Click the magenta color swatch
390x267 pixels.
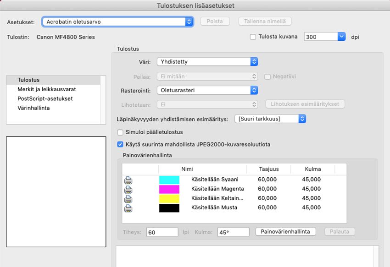pos(169,189)
